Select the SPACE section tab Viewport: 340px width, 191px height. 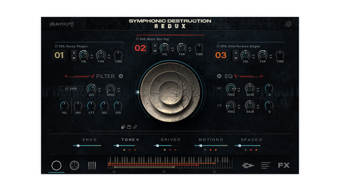pyautogui.click(x=249, y=140)
